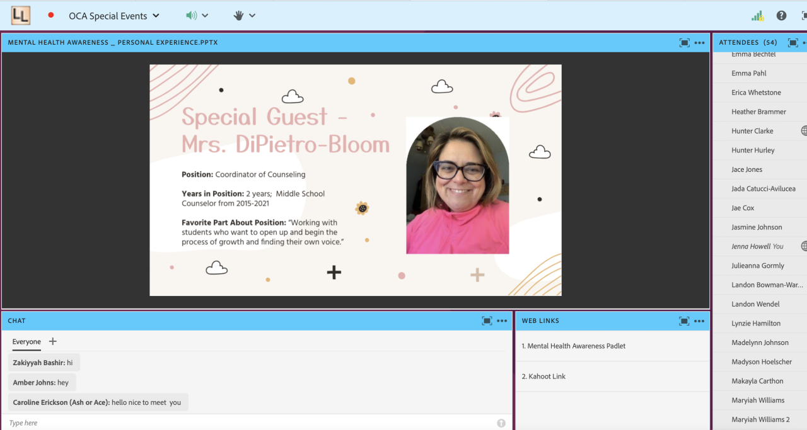Maximize the Chat pod

(487, 320)
